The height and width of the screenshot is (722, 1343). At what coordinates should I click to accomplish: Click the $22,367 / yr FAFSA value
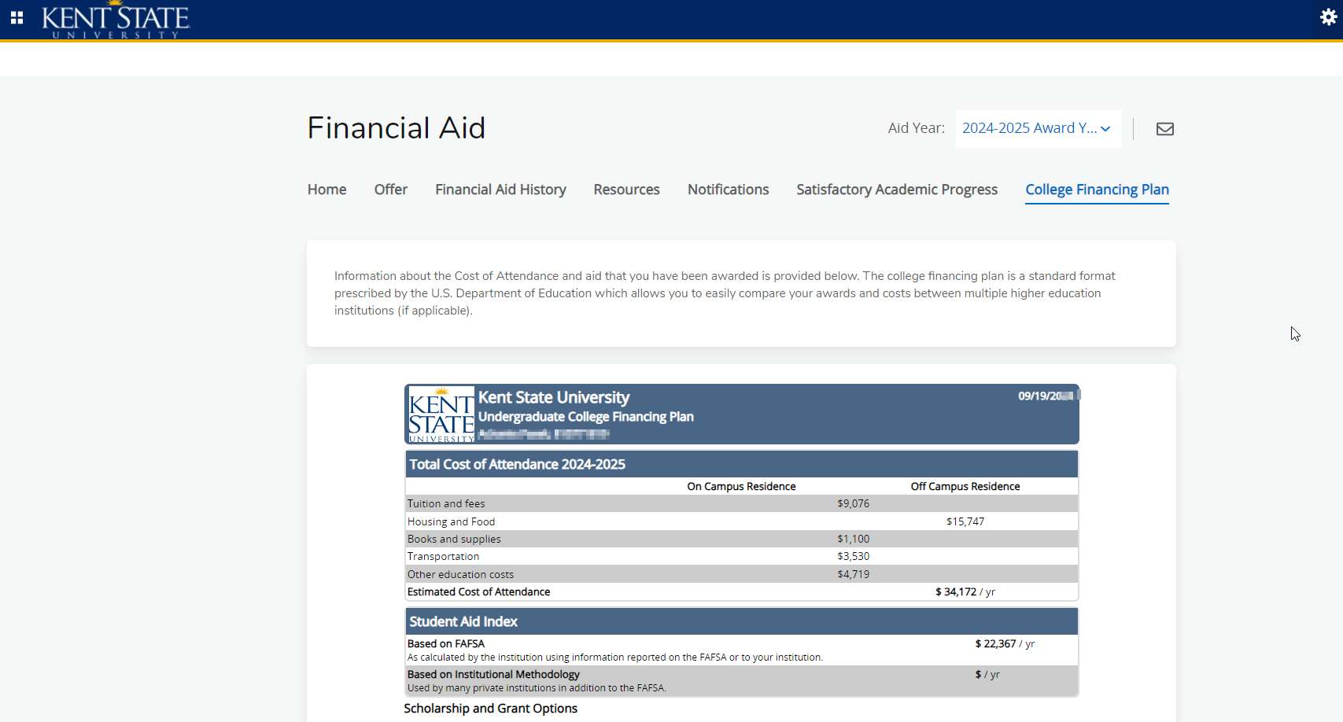click(x=1005, y=643)
